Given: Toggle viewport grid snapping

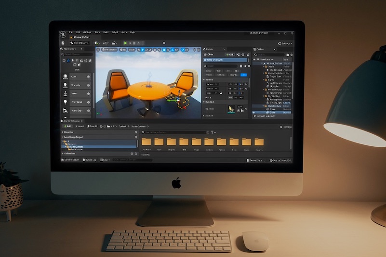Looking at the screenshot, I should point(164,50).
